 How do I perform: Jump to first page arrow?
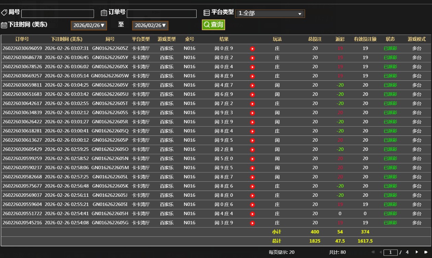pyautogui.click(x=373, y=252)
